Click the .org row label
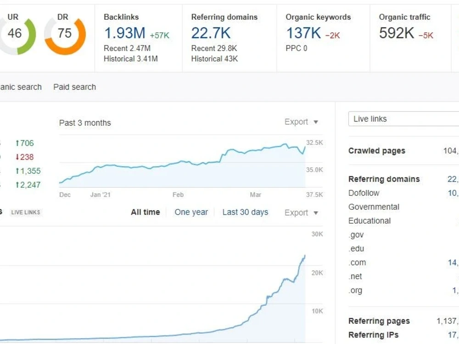The image size is (459, 344). point(355,290)
